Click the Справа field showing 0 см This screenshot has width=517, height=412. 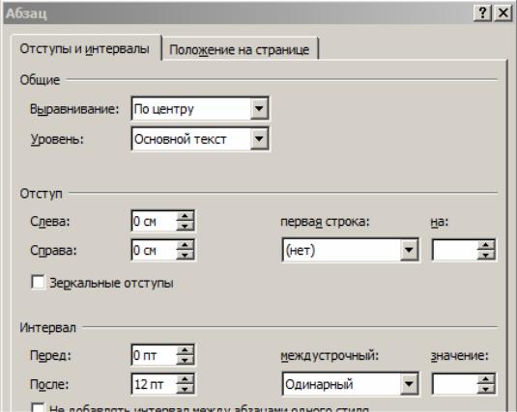[x=154, y=250]
